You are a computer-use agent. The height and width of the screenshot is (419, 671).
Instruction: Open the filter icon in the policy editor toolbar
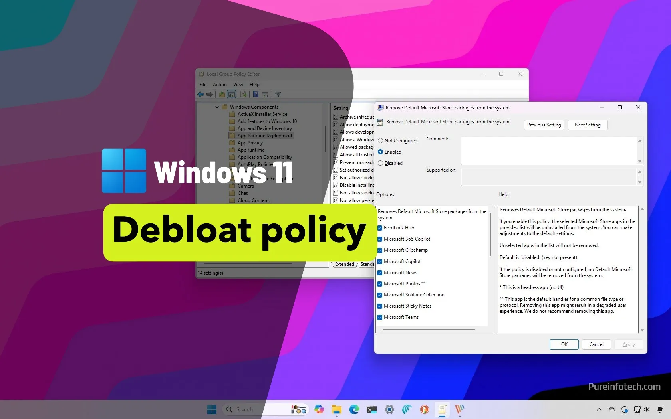[278, 94]
